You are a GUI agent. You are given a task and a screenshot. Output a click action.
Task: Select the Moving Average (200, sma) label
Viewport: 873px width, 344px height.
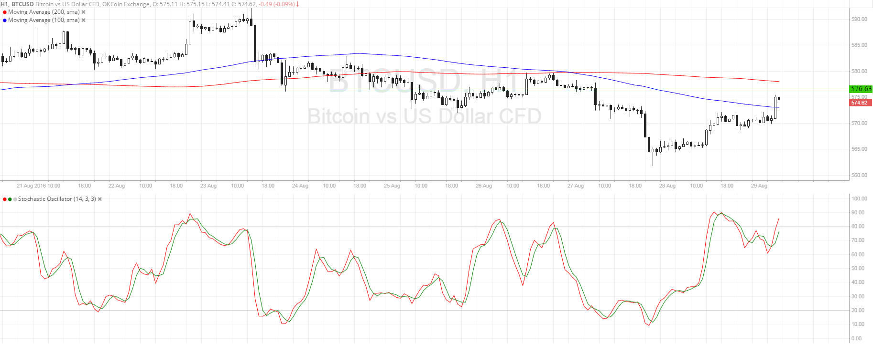[x=44, y=12]
